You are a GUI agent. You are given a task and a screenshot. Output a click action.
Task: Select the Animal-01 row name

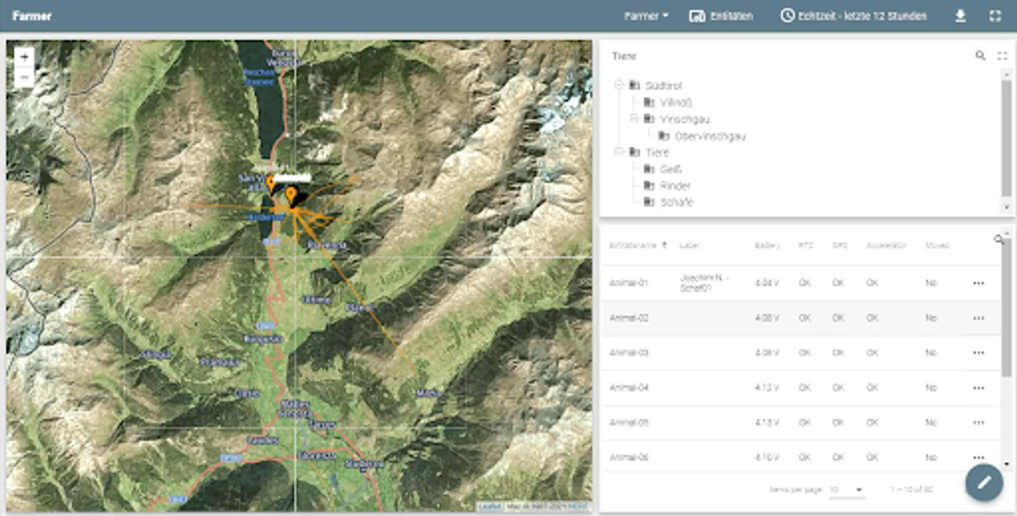coord(629,283)
